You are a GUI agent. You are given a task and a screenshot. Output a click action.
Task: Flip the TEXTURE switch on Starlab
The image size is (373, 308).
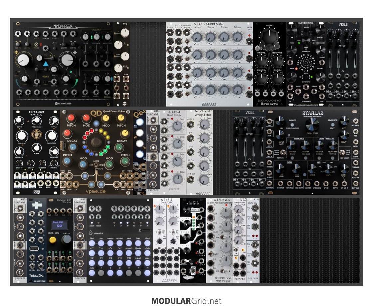(x=283, y=152)
